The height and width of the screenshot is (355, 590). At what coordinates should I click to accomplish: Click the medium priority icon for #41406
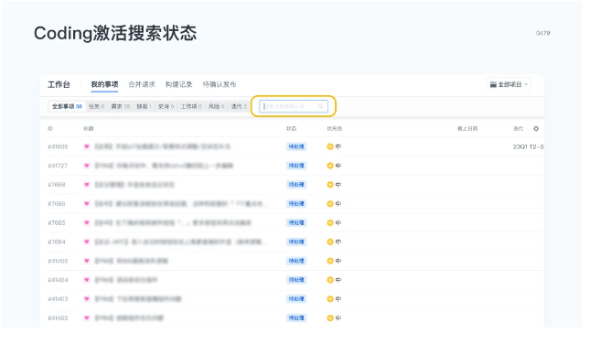[x=330, y=261]
